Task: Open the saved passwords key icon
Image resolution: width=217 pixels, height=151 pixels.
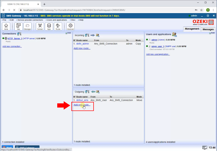Action: click(x=196, y=10)
